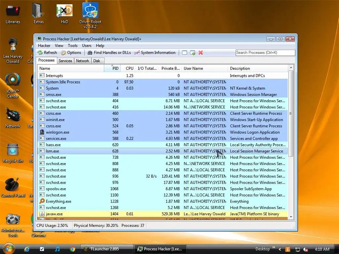Open HxD desktop icon
This screenshot has width=339, height=254.
pyautogui.click(x=65, y=14)
